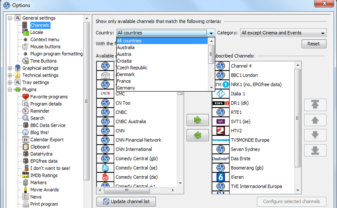Click the Print program icon
The image size is (337, 208).
pos(25,204)
